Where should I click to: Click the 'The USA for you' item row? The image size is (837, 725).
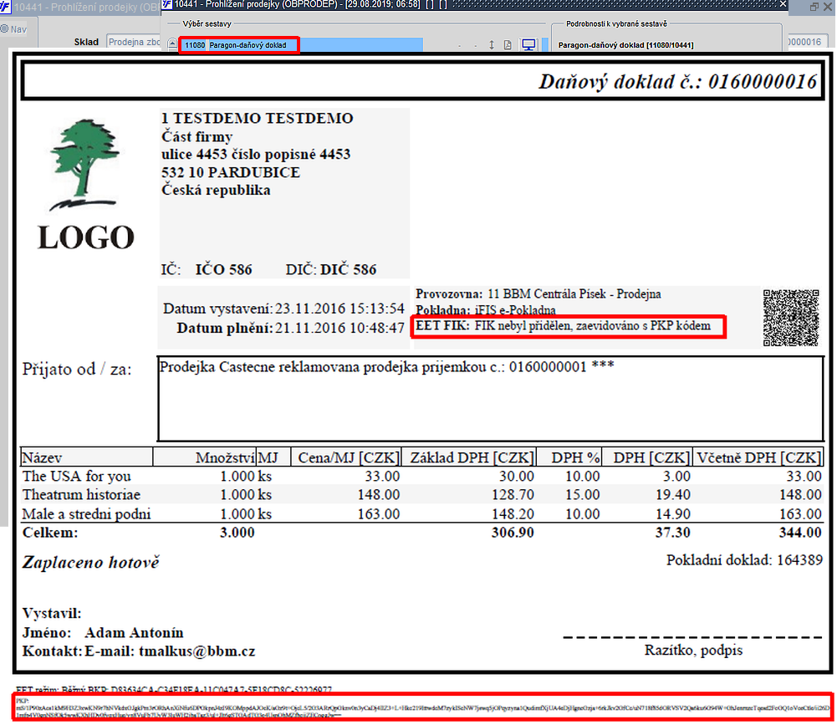421,476
